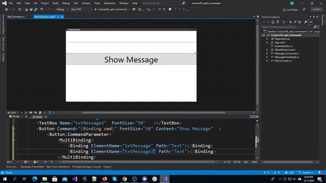Toggle auto-hide pin of Solution Explorer

[314, 17]
